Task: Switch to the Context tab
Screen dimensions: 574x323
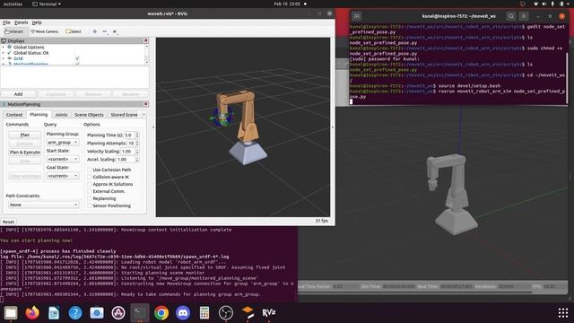Action: pyautogui.click(x=14, y=115)
